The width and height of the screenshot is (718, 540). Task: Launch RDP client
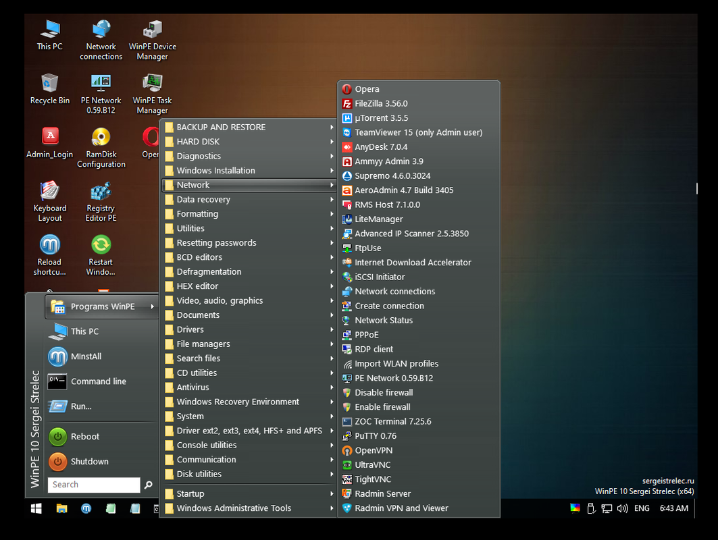click(419, 349)
